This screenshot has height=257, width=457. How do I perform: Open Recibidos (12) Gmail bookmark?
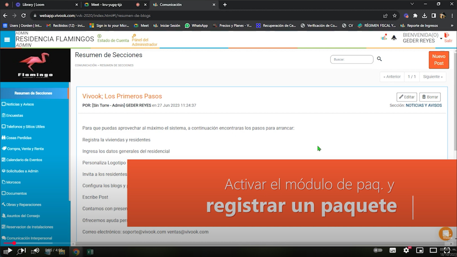[66, 25]
